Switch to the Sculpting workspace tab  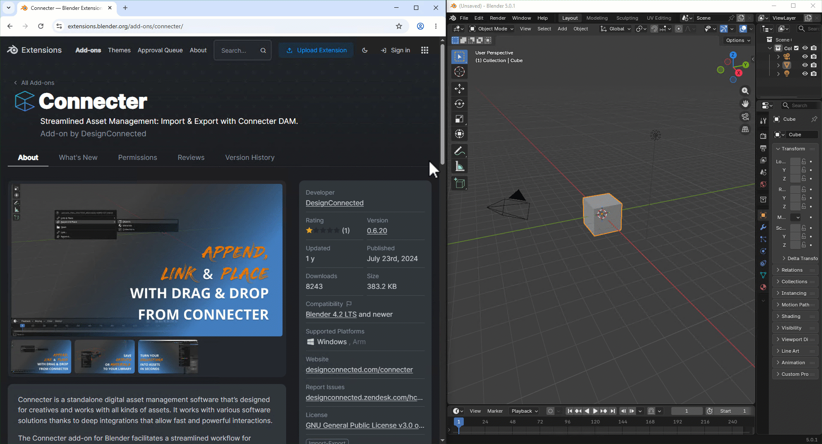coord(627,18)
